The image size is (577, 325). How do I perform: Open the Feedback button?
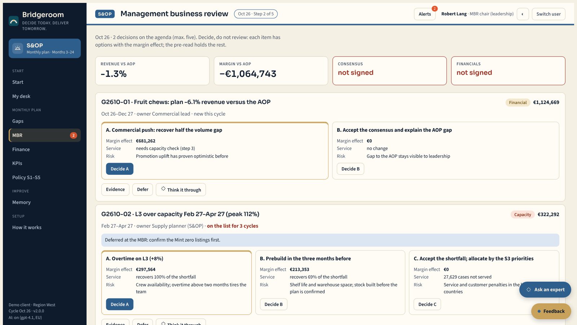coord(551,311)
